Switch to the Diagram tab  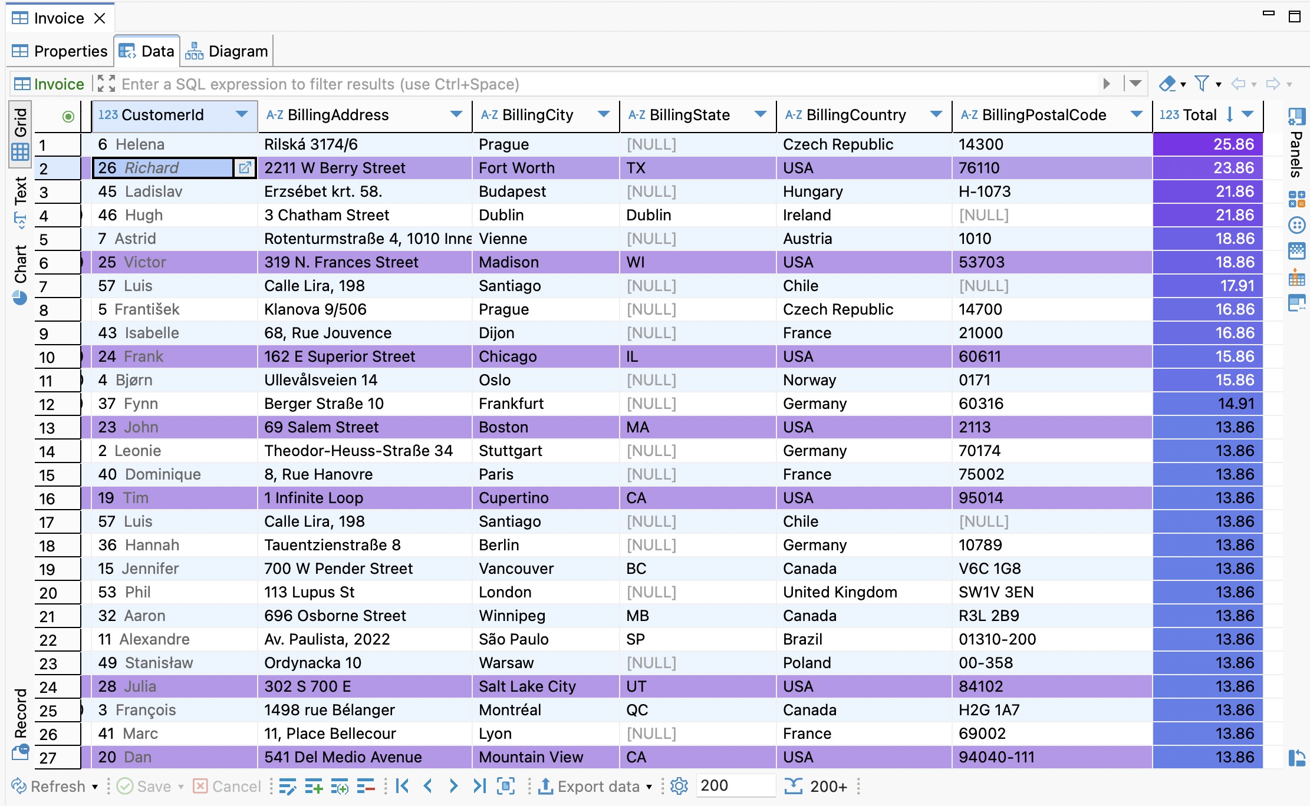point(227,51)
